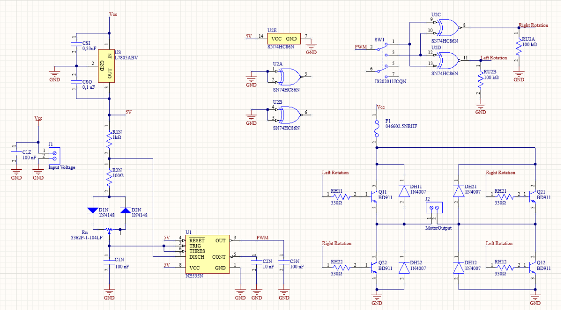Select the L7805ABV voltage regulator body
Screen dimensions: 563x311
[x=106, y=65]
